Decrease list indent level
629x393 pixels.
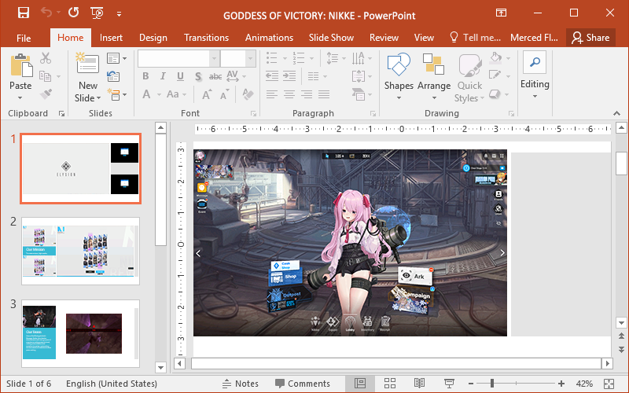(x=272, y=76)
